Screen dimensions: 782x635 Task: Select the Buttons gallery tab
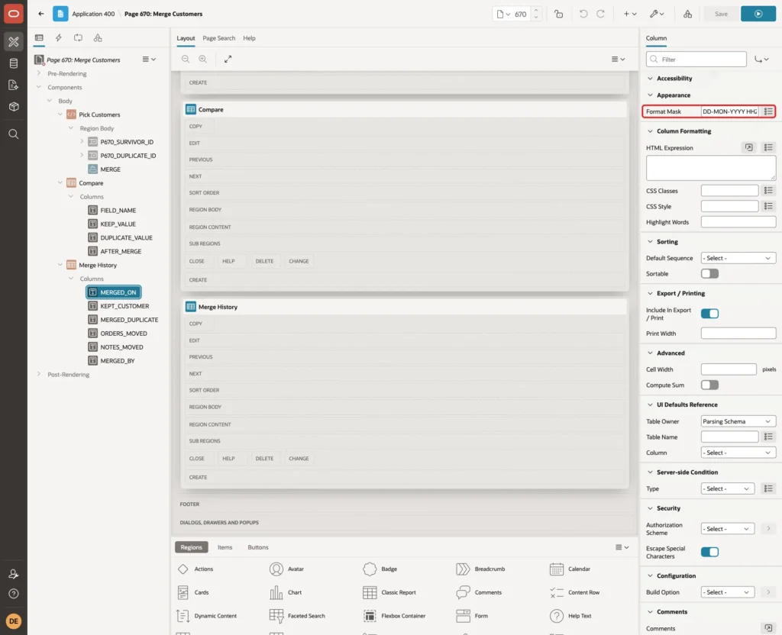point(258,547)
